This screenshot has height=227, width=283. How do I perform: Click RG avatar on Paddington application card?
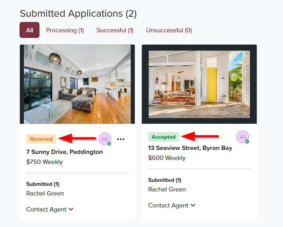point(105,139)
